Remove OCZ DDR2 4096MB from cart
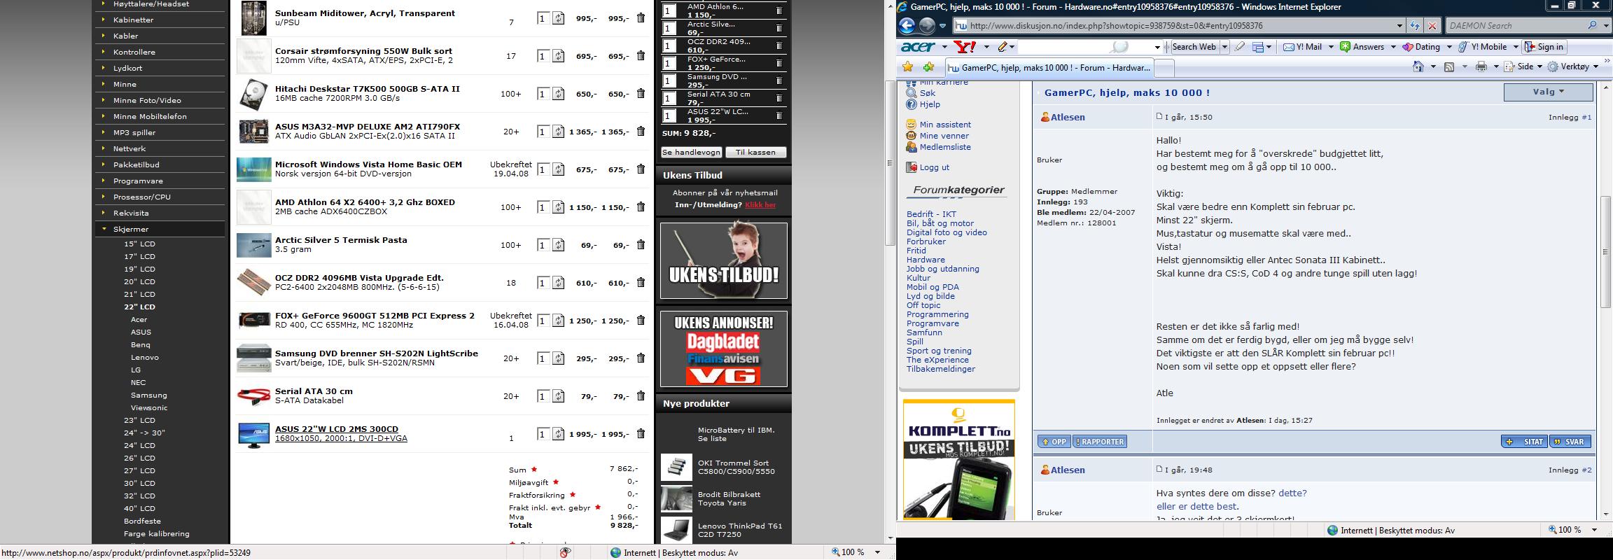The image size is (1613, 560). pos(641,283)
